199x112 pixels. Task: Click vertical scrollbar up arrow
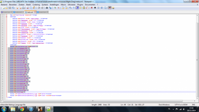coord(197,15)
